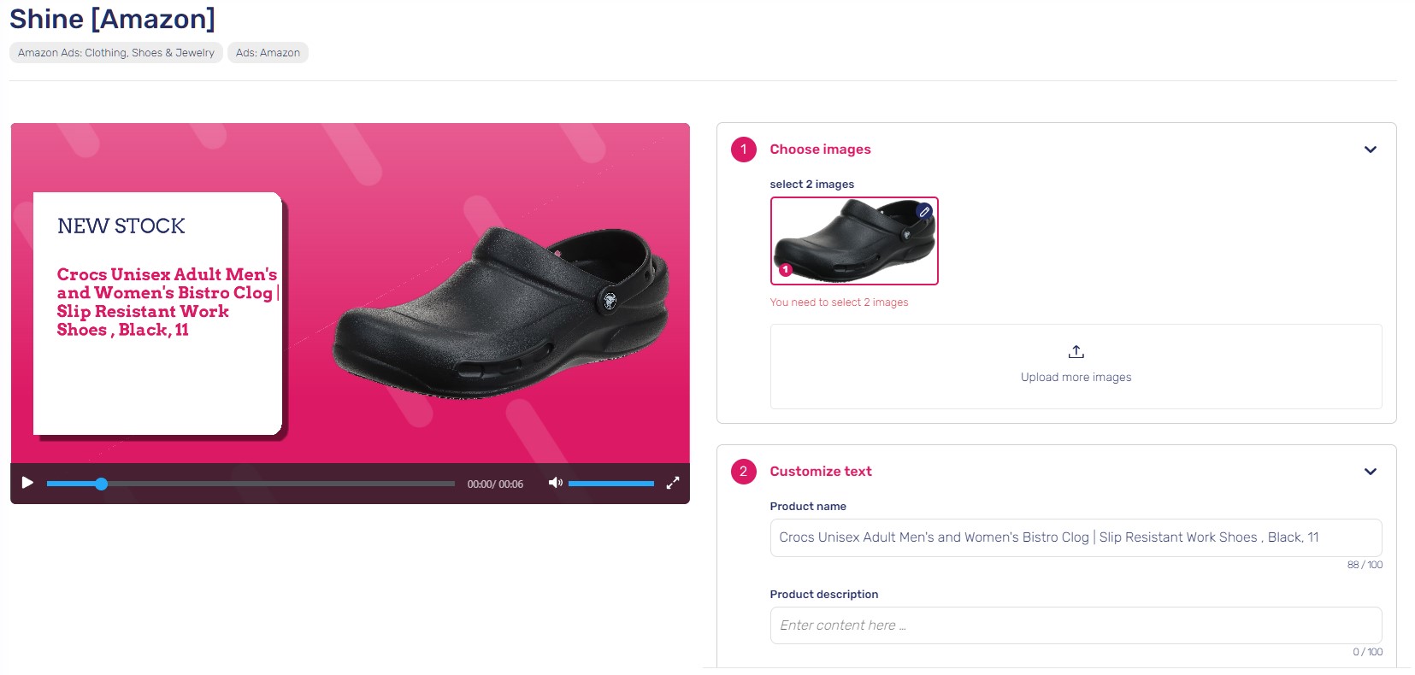The image size is (1415, 675).
Task: Click the 0 / 100 character counter
Action: [x=1367, y=652]
